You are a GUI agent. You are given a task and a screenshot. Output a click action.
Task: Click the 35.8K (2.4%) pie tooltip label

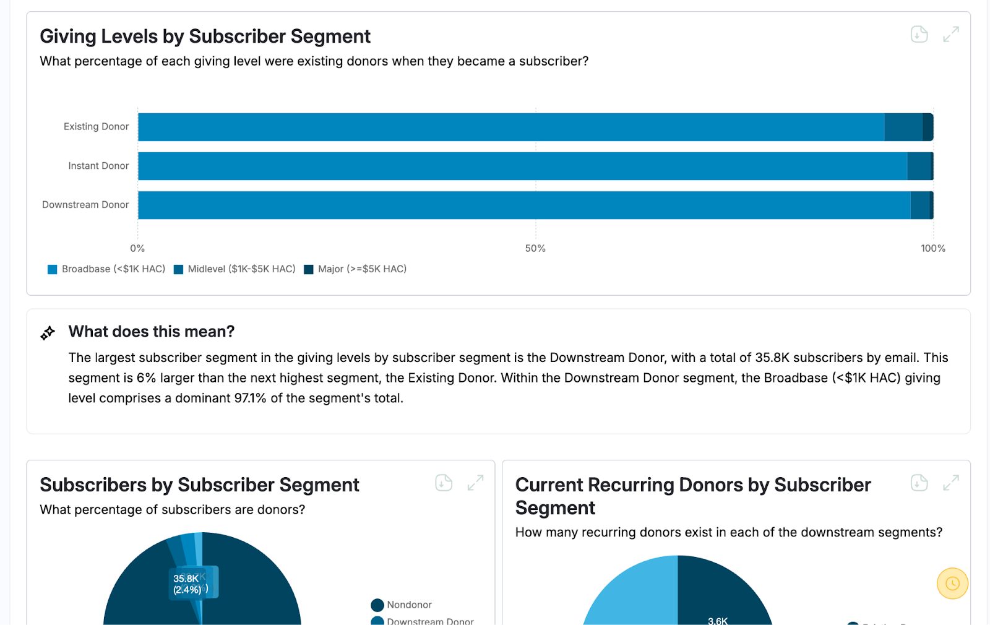click(187, 584)
